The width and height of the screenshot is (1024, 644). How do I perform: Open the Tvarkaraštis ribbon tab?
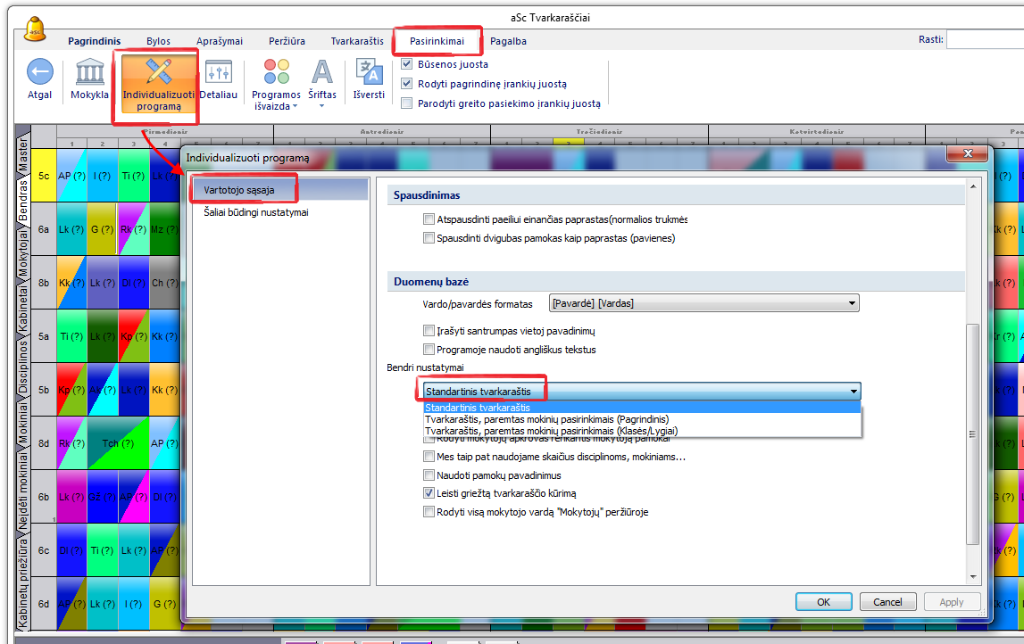click(x=357, y=41)
